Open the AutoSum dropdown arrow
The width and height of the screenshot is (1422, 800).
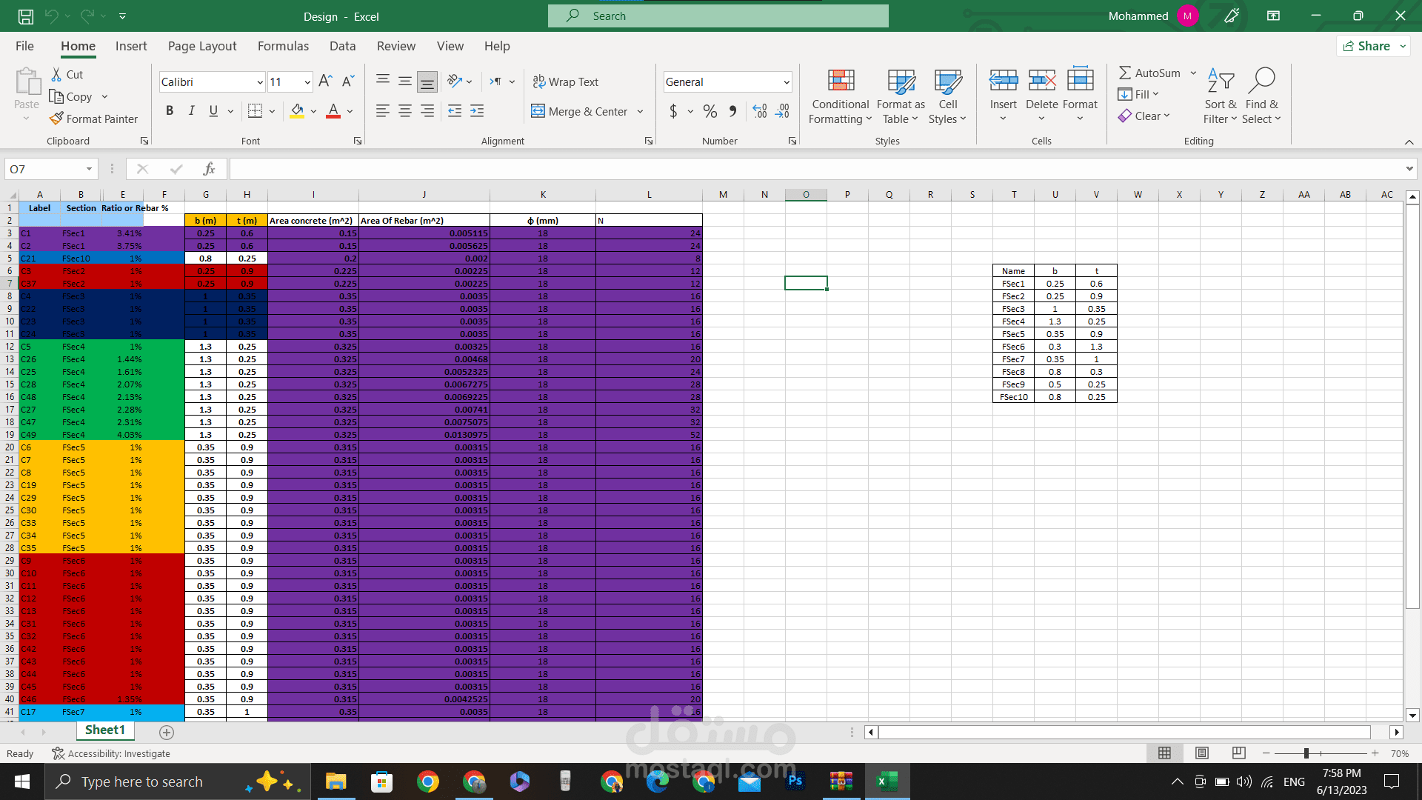[x=1193, y=73]
